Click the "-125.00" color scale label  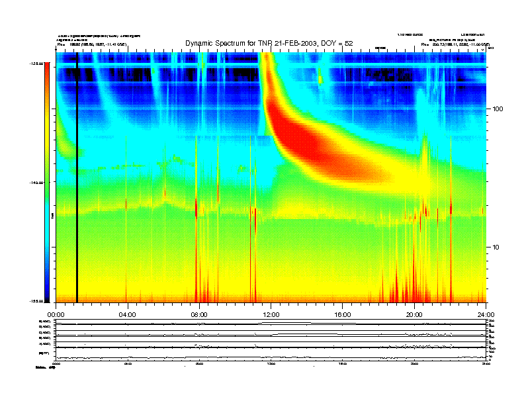click(x=36, y=63)
